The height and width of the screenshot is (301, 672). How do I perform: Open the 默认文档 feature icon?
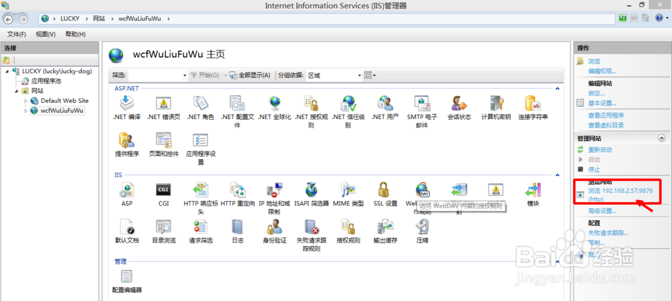[x=127, y=227]
